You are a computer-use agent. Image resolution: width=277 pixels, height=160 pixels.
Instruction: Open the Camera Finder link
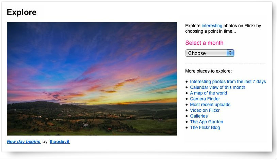click(205, 99)
